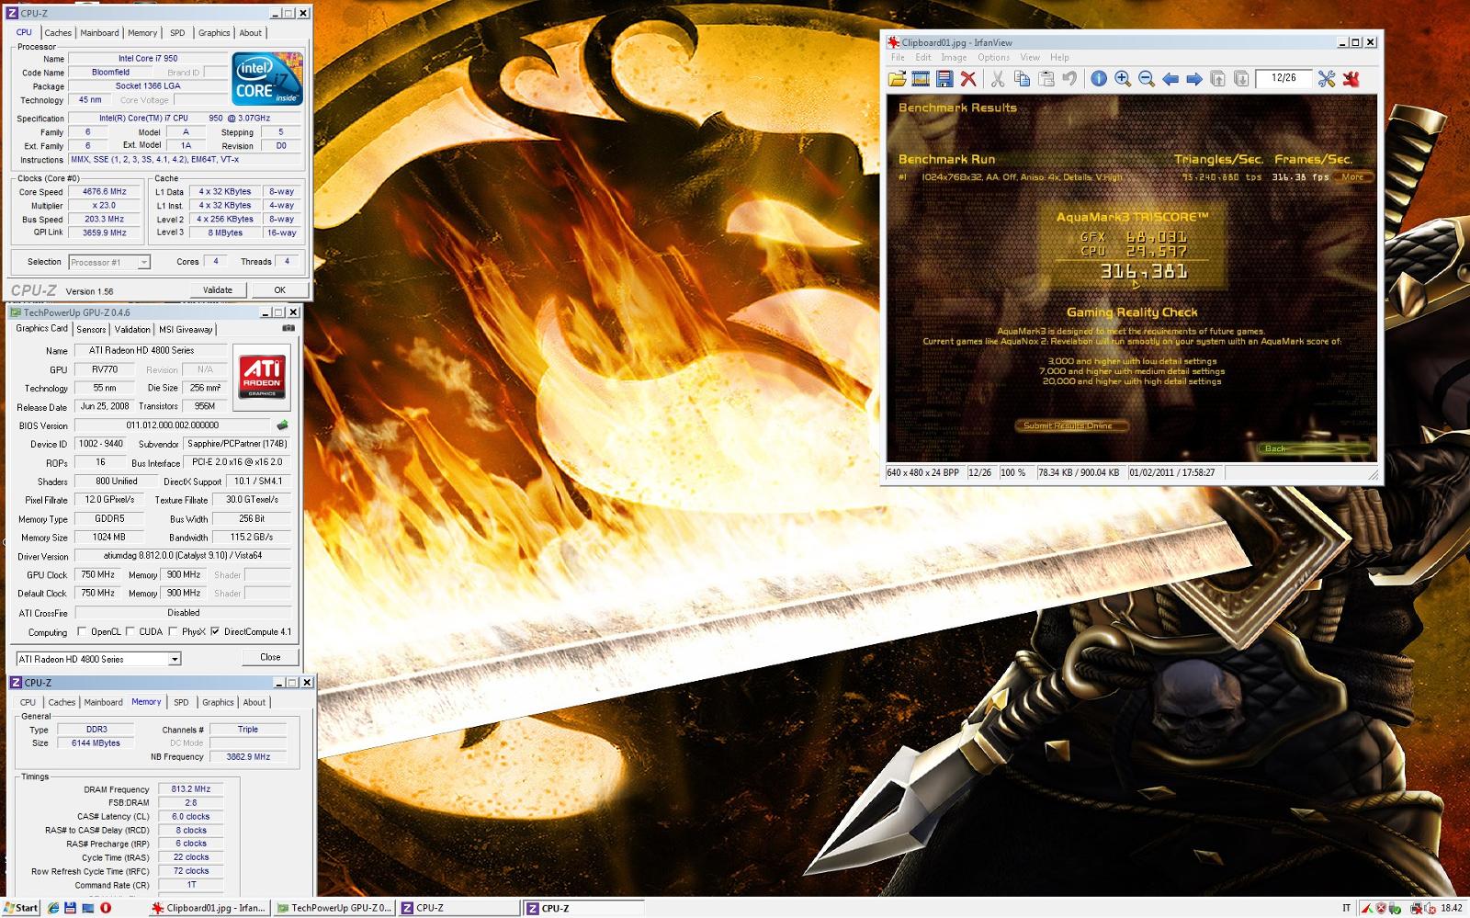The width and height of the screenshot is (1470, 918).
Task: Open the Options menu in IrfanView
Action: (993, 57)
